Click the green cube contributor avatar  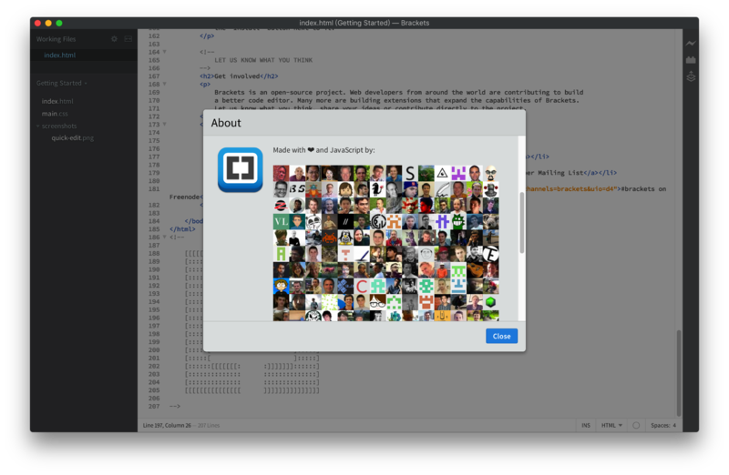[x=490, y=302]
